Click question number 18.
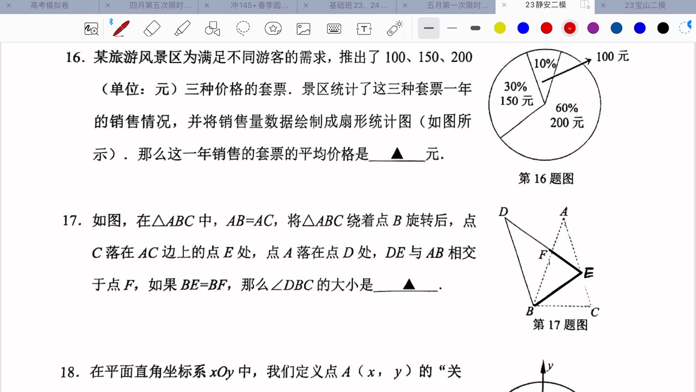This screenshot has width=696, height=392. (x=70, y=372)
